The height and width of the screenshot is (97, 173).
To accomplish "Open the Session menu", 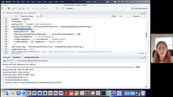I will pos(39,2).
